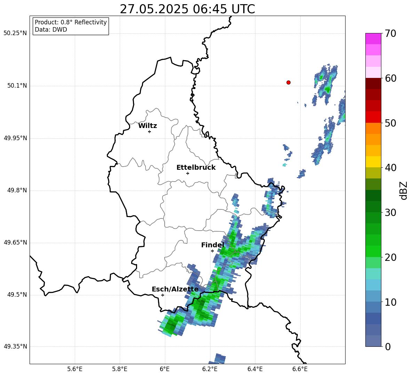
Task: Click the 50.25°N latitude label
Action: (x=15, y=33)
